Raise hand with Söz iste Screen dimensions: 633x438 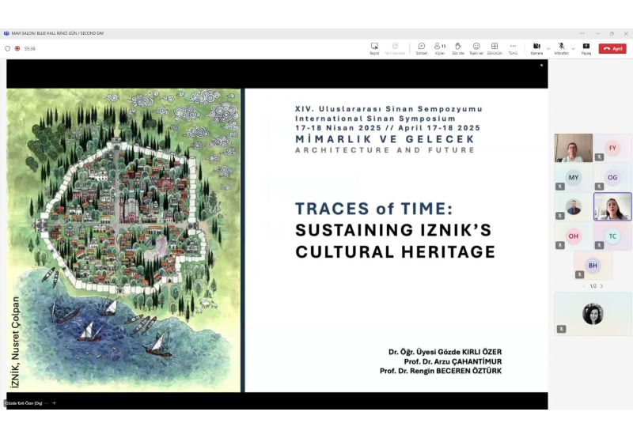458,48
